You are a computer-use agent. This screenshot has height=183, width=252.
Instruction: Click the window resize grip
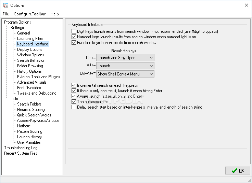point(250,181)
